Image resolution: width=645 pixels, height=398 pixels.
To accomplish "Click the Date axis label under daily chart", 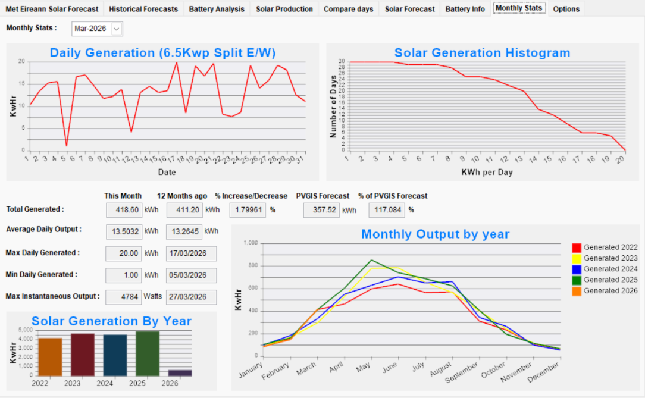I will click(x=167, y=173).
